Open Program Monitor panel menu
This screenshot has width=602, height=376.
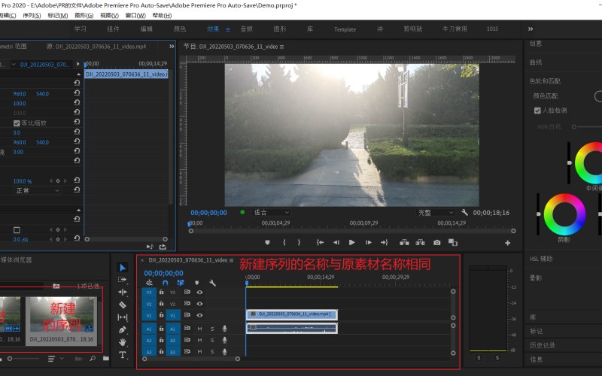pyautogui.click(x=281, y=47)
